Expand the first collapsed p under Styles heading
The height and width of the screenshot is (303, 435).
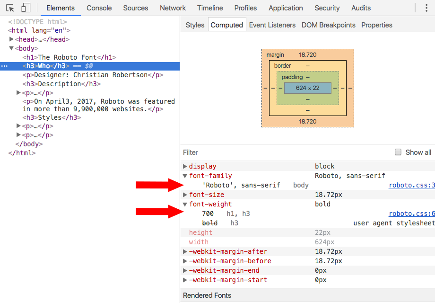18,126
